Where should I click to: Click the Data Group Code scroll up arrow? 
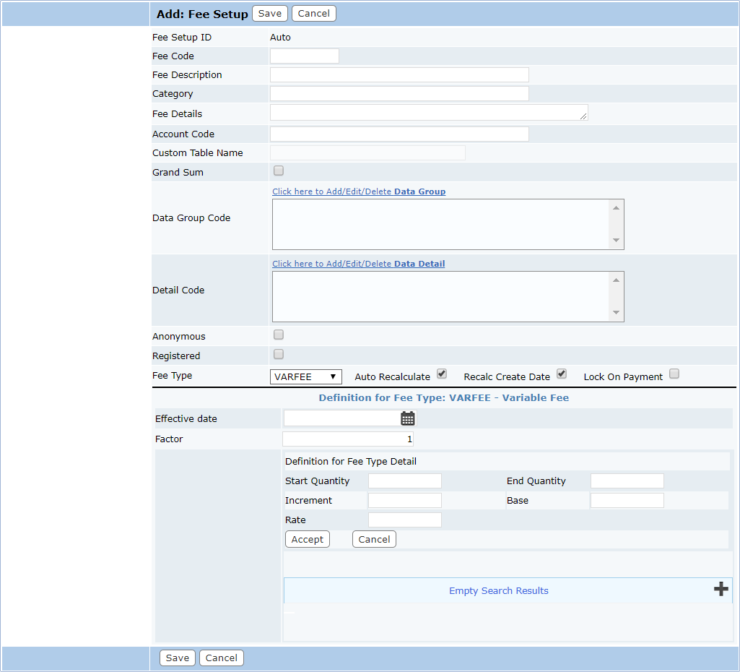coord(616,208)
